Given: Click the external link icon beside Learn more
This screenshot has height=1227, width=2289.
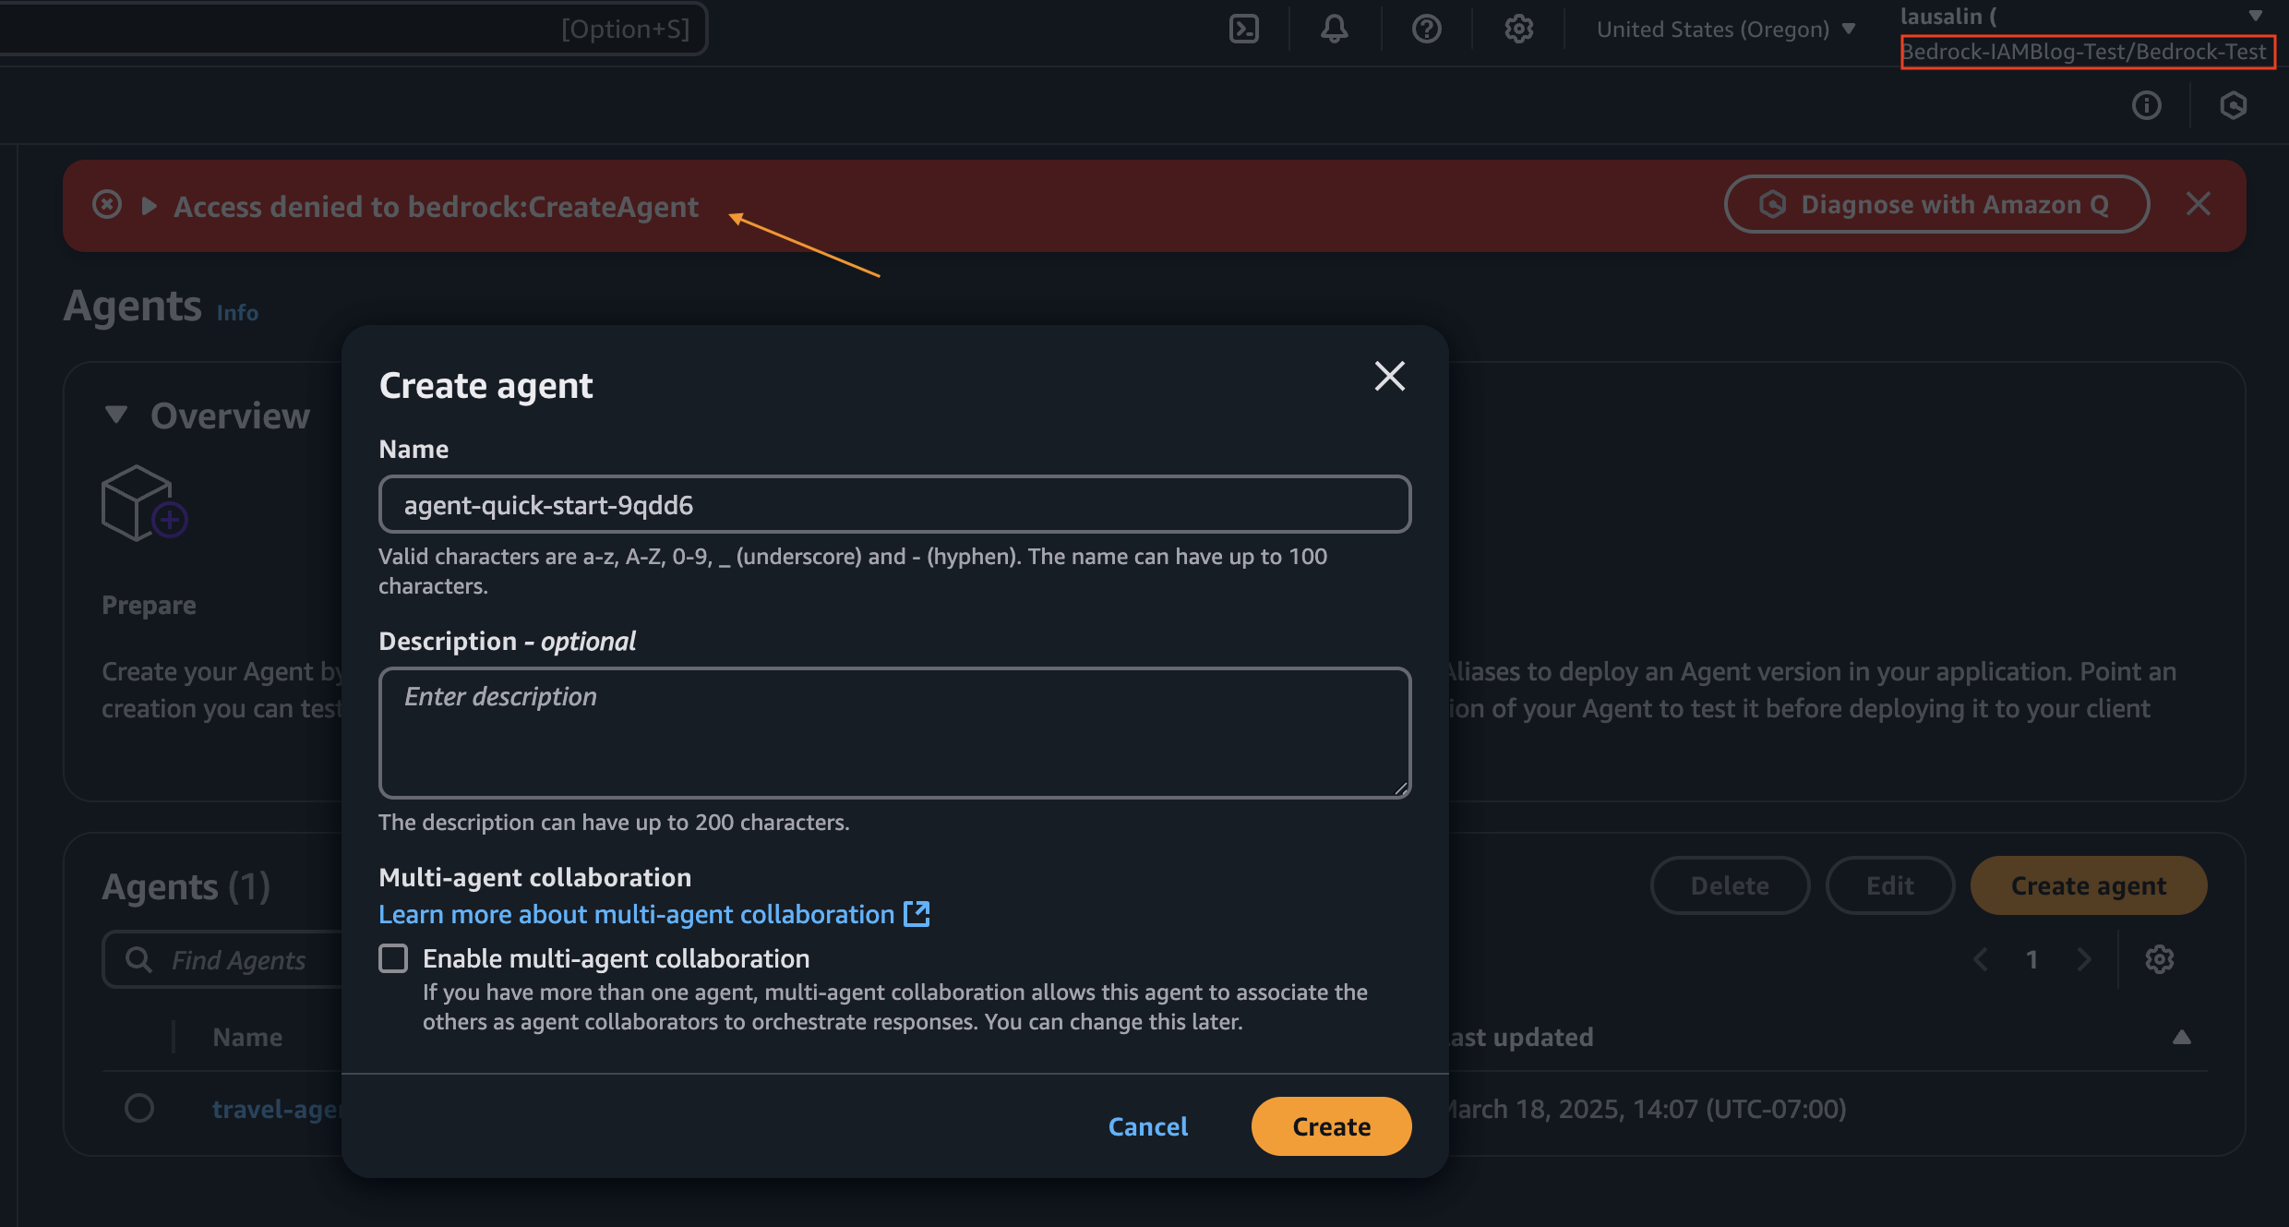Looking at the screenshot, I should coord(917,914).
